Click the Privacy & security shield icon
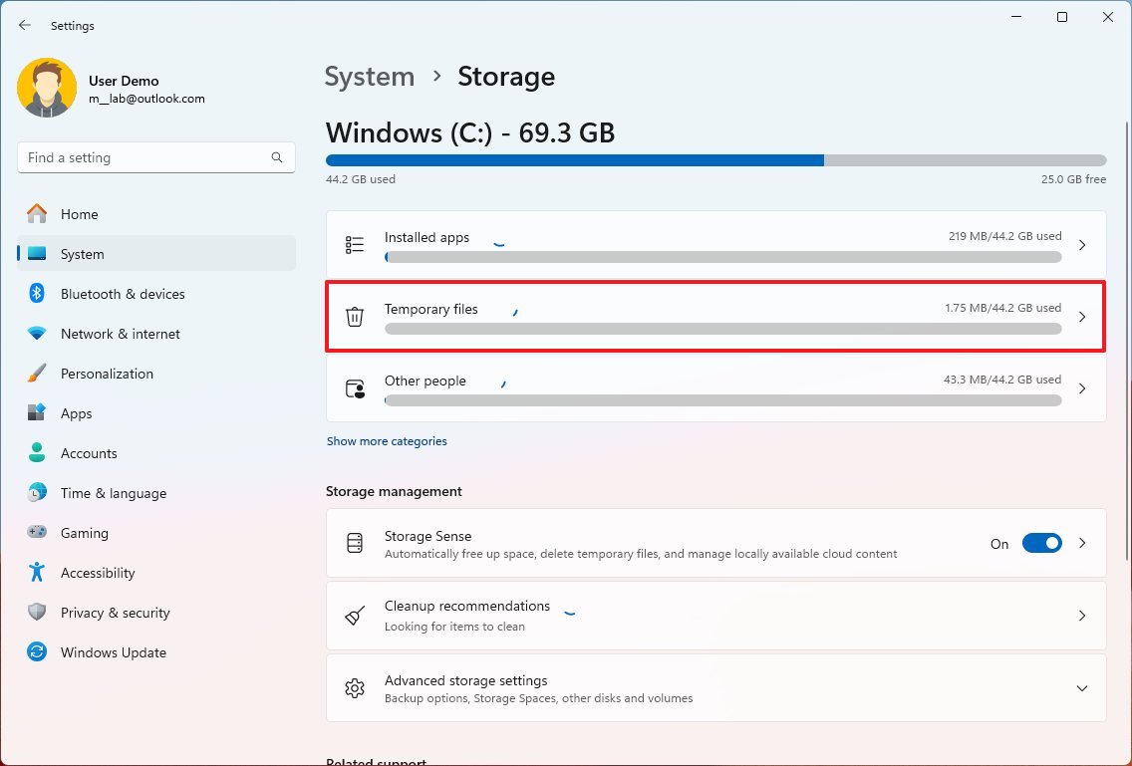 click(37, 613)
